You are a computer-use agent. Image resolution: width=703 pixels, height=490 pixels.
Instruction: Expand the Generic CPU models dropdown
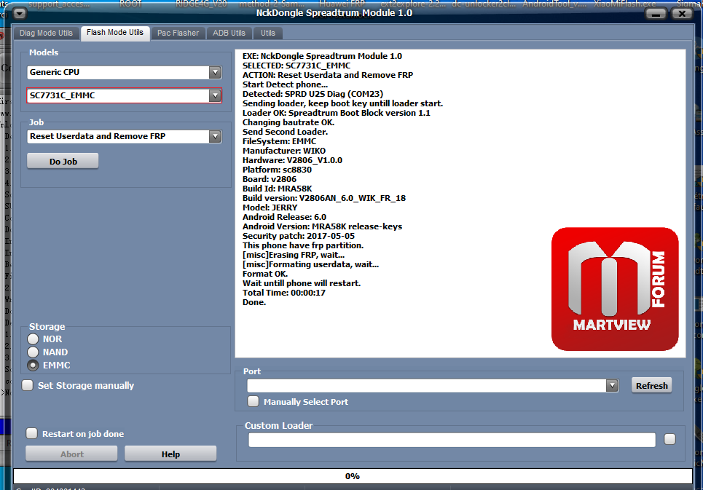coord(215,72)
